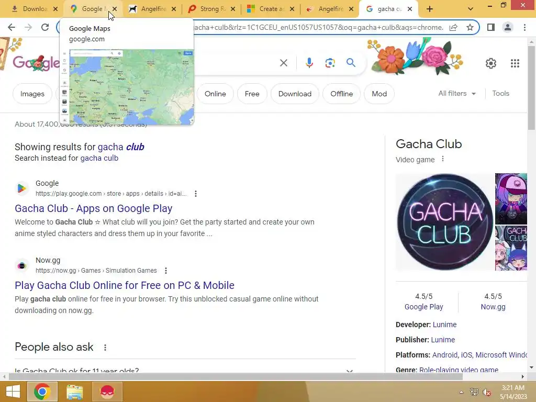Image resolution: width=536 pixels, height=402 pixels.
Task: Open the Chrome profile avatar
Action: tap(508, 27)
